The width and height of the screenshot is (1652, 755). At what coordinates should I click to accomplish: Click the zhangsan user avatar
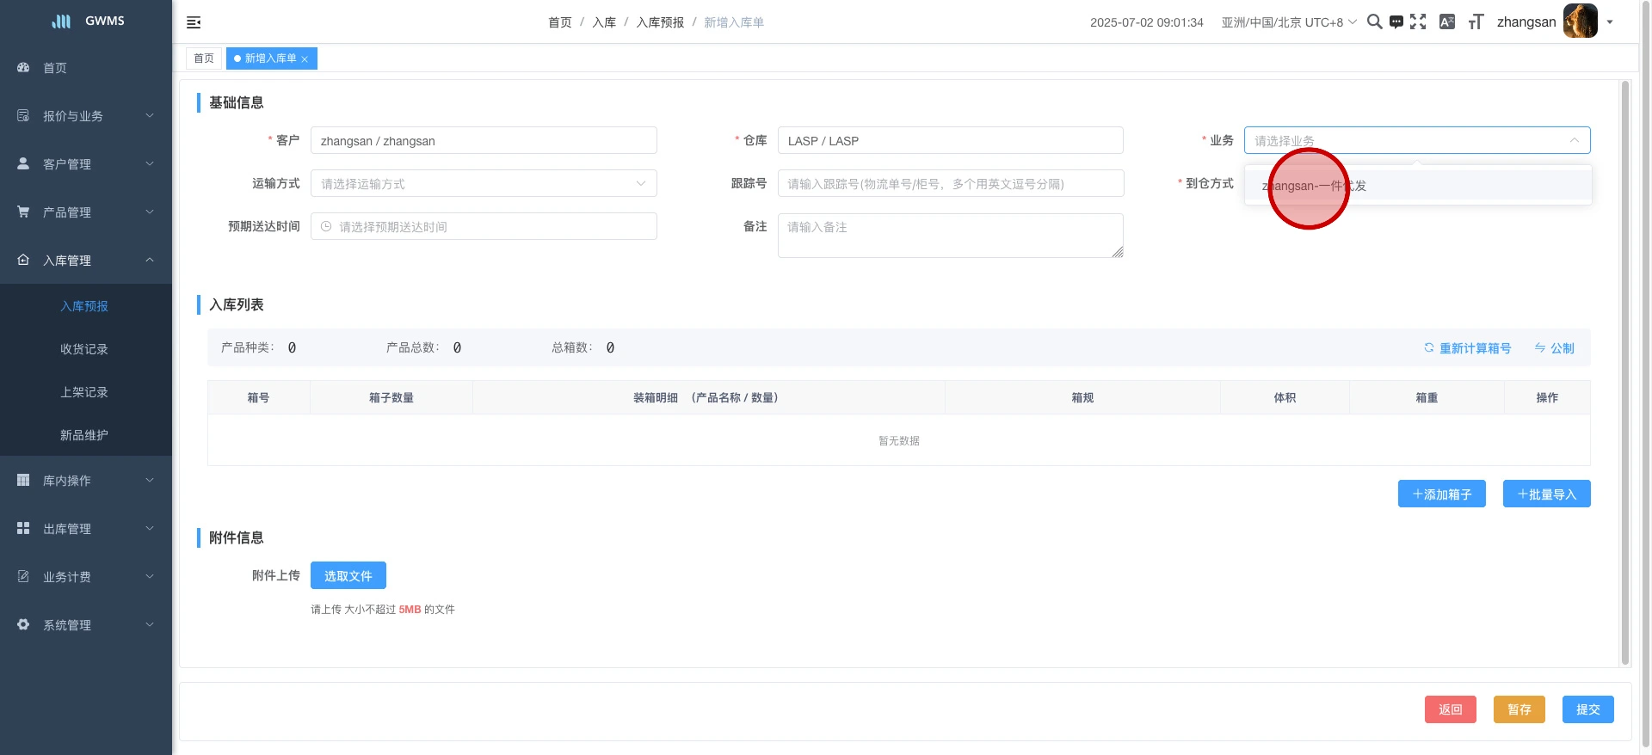tap(1580, 21)
